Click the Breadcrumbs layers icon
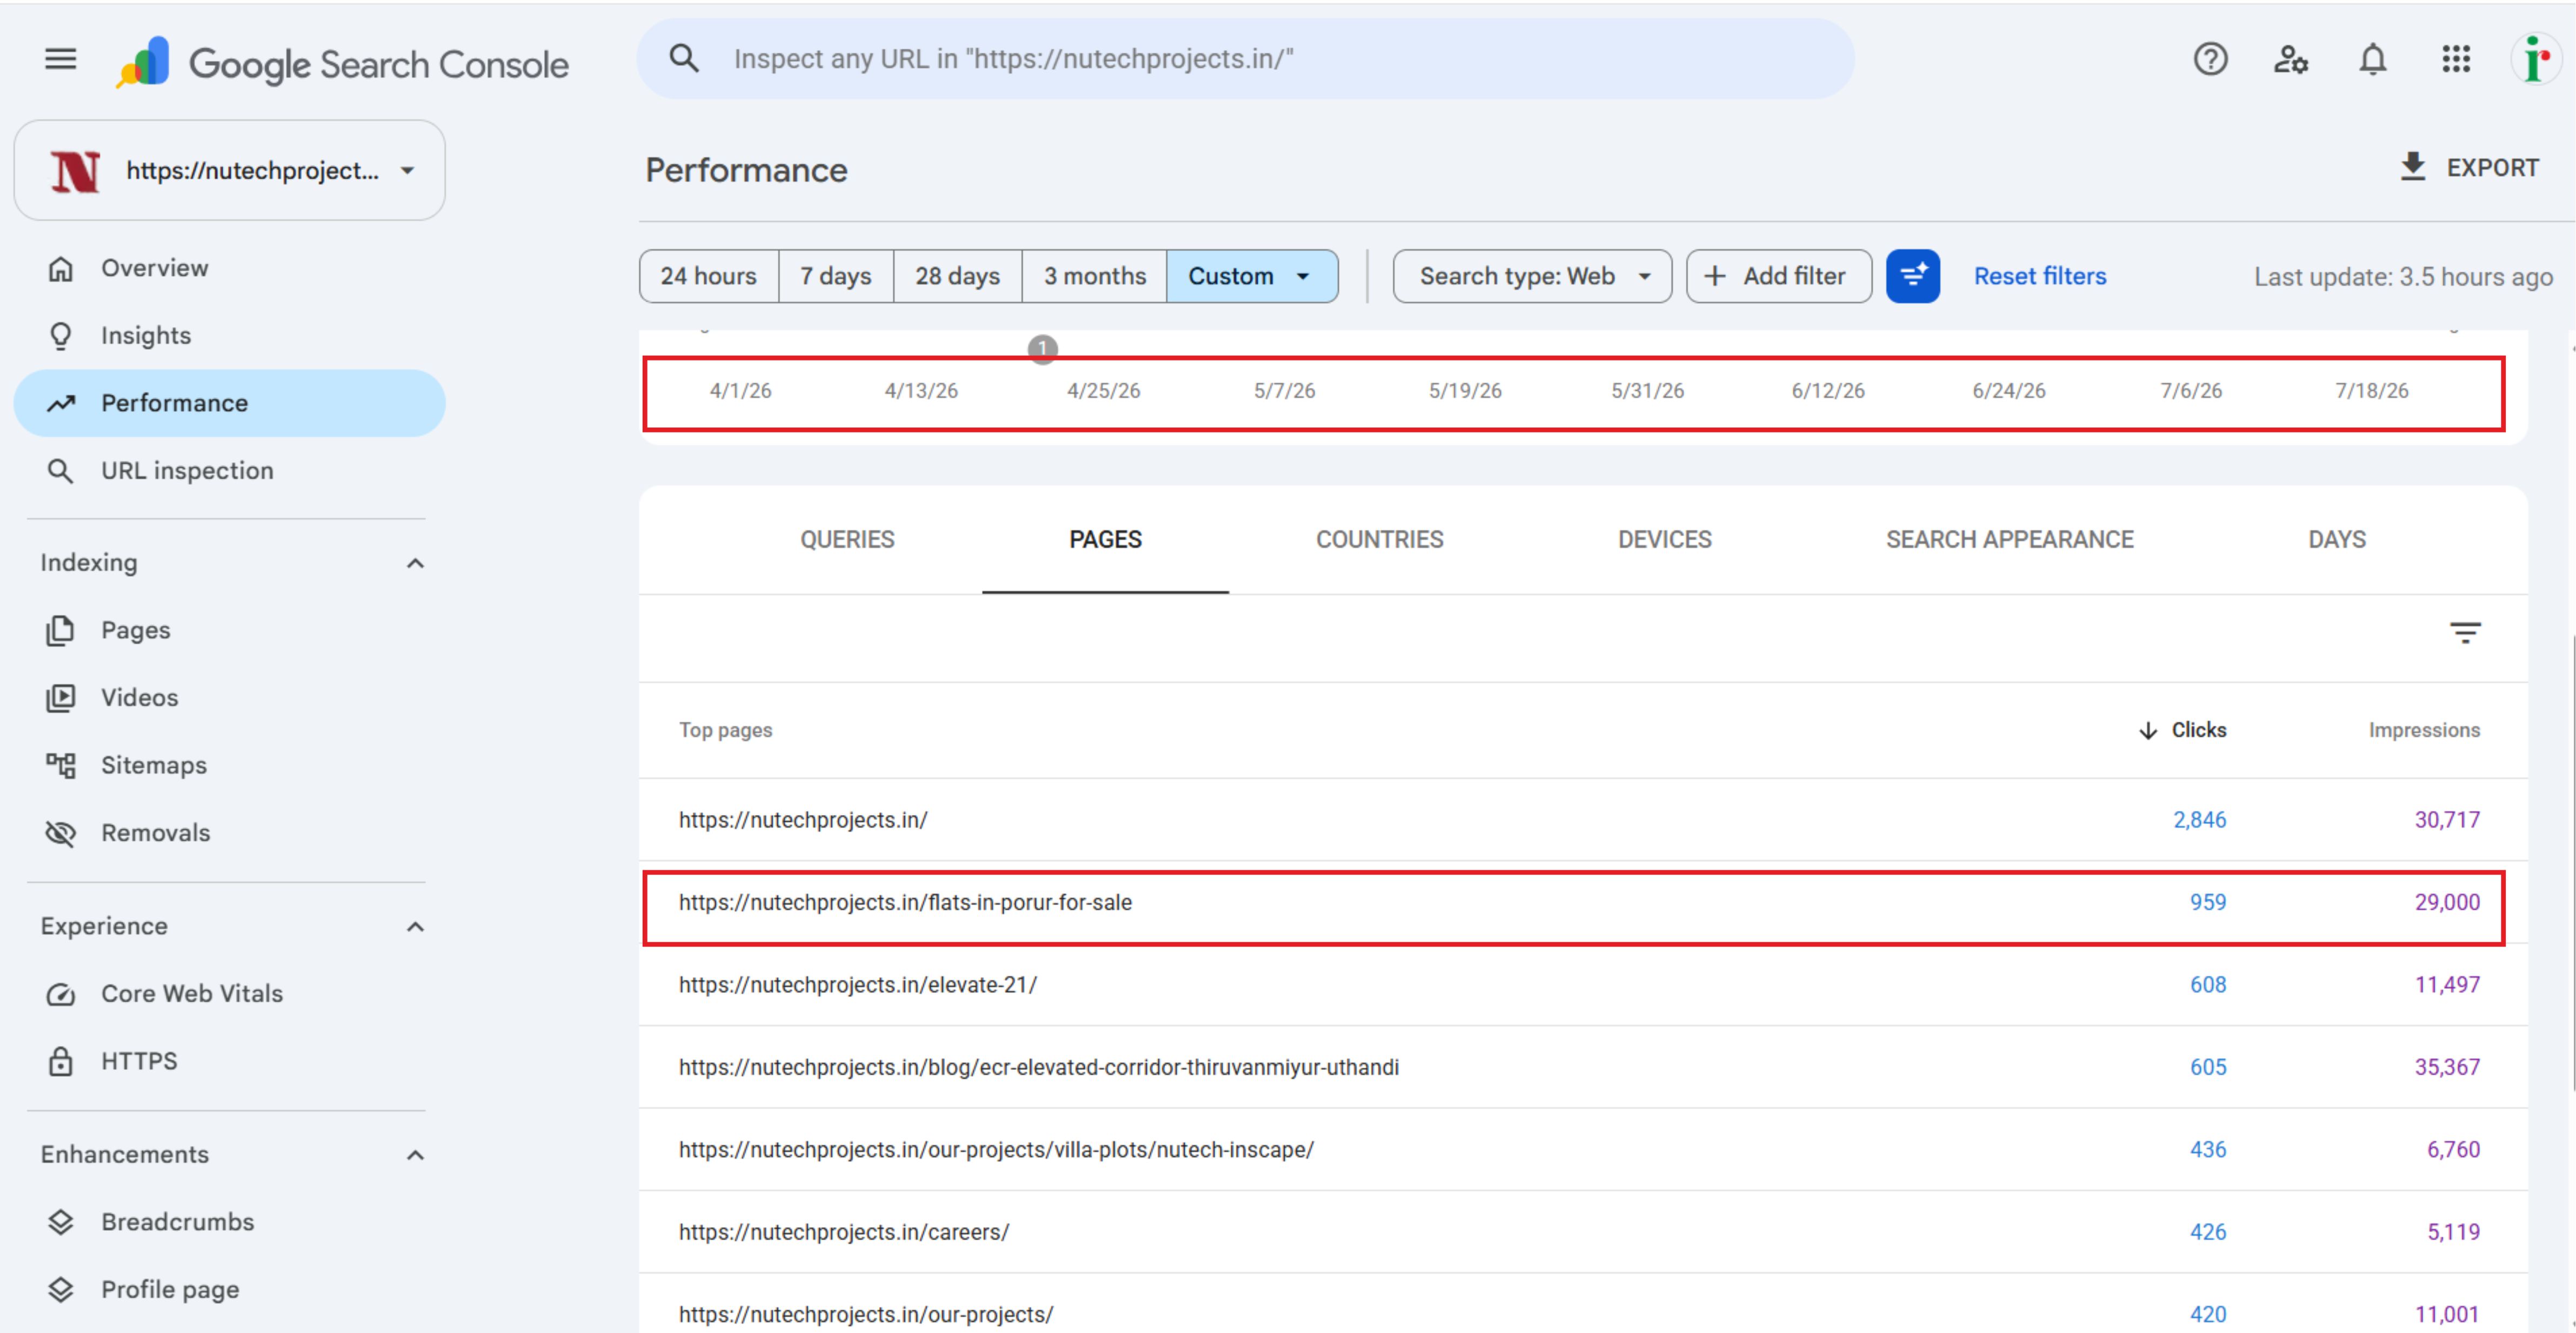The height and width of the screenshot is (1333, 2576). tap(61, 1222)
